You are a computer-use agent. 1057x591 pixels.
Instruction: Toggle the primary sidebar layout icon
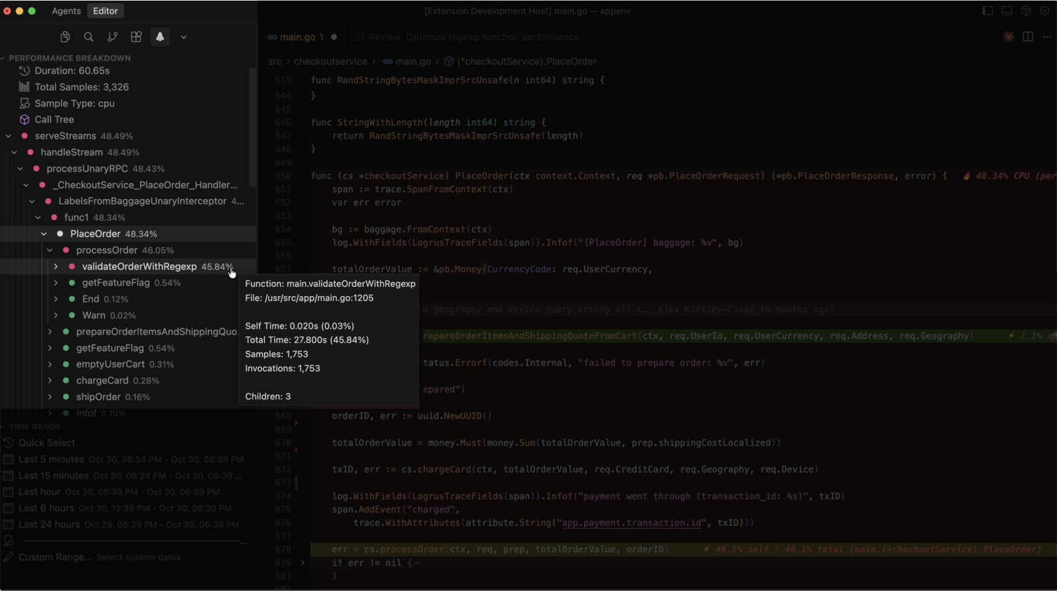988,10
